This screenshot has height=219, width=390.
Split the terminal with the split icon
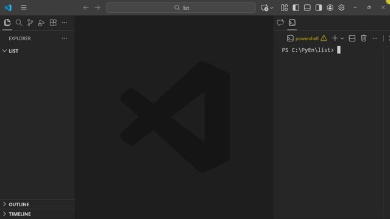tap(352, 38)
